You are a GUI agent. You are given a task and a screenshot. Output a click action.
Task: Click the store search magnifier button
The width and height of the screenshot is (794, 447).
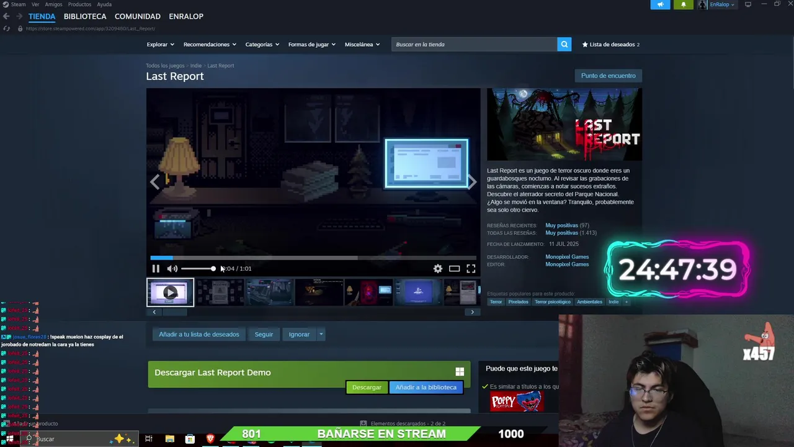click(564, 44)
